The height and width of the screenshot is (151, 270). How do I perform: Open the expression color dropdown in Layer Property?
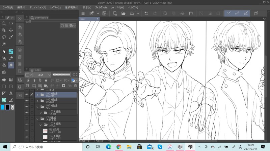[x=73, y=26]
